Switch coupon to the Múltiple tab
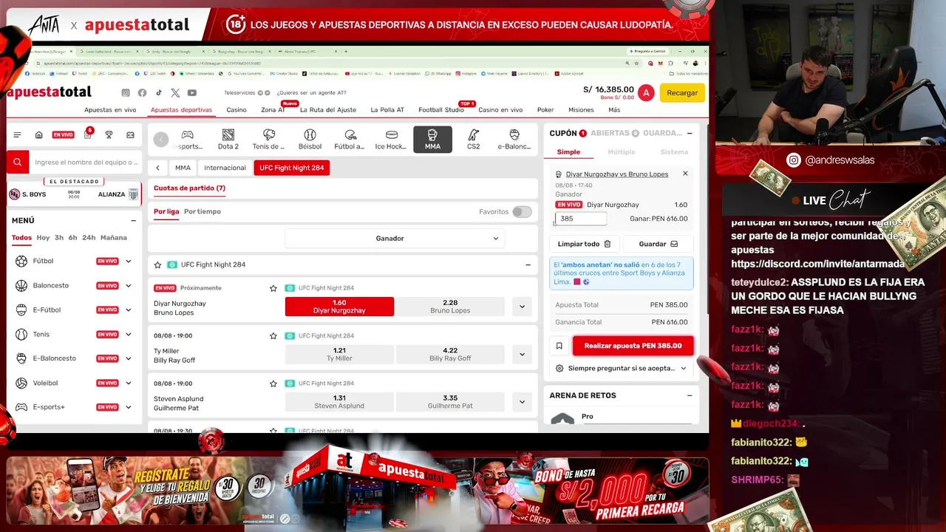Viewport: 946px width, 532px height. [x=621, y=152]
